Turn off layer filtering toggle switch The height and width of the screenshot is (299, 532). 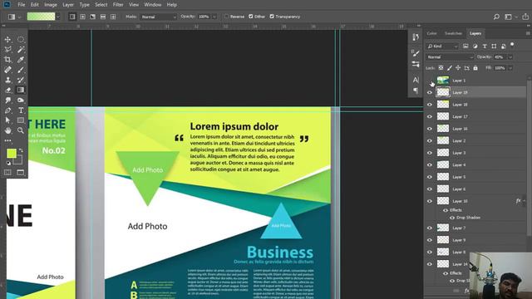512,45
